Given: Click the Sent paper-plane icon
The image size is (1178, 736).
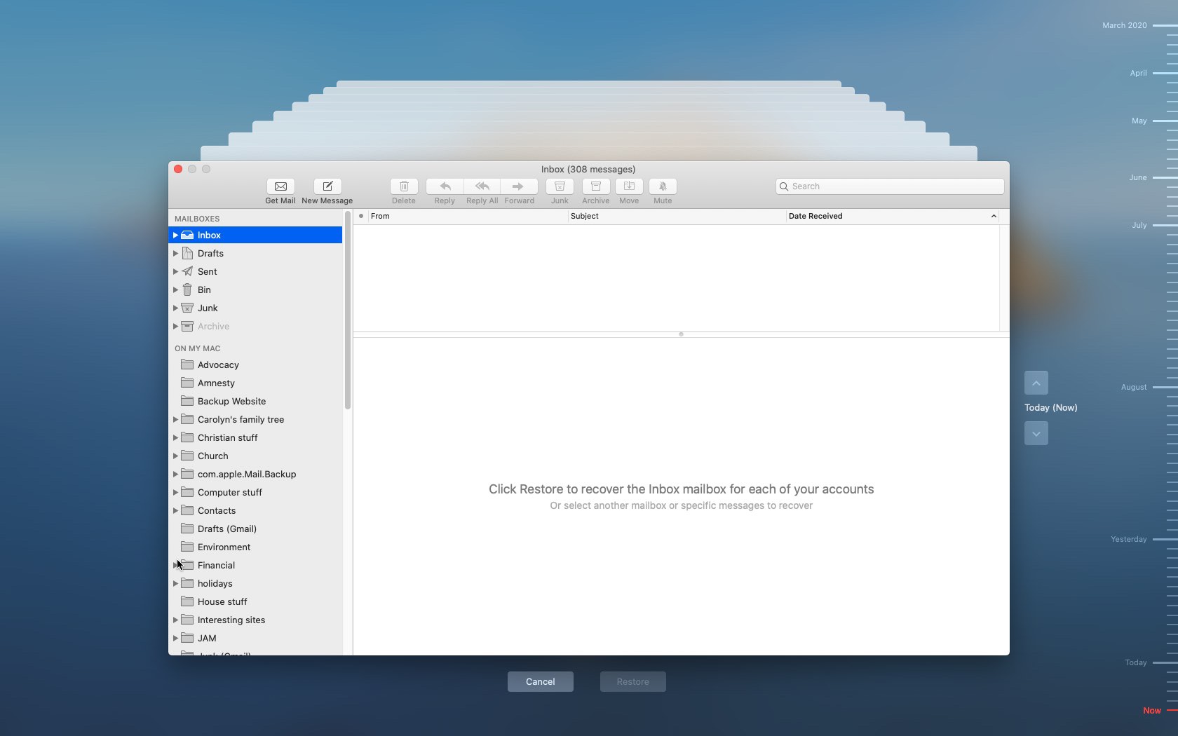Looking at the screenshot, I should (x=187, y=271).
